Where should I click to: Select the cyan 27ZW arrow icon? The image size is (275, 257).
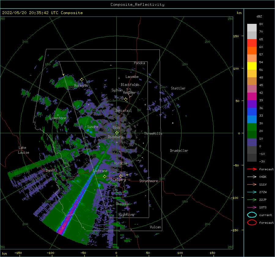252,192
